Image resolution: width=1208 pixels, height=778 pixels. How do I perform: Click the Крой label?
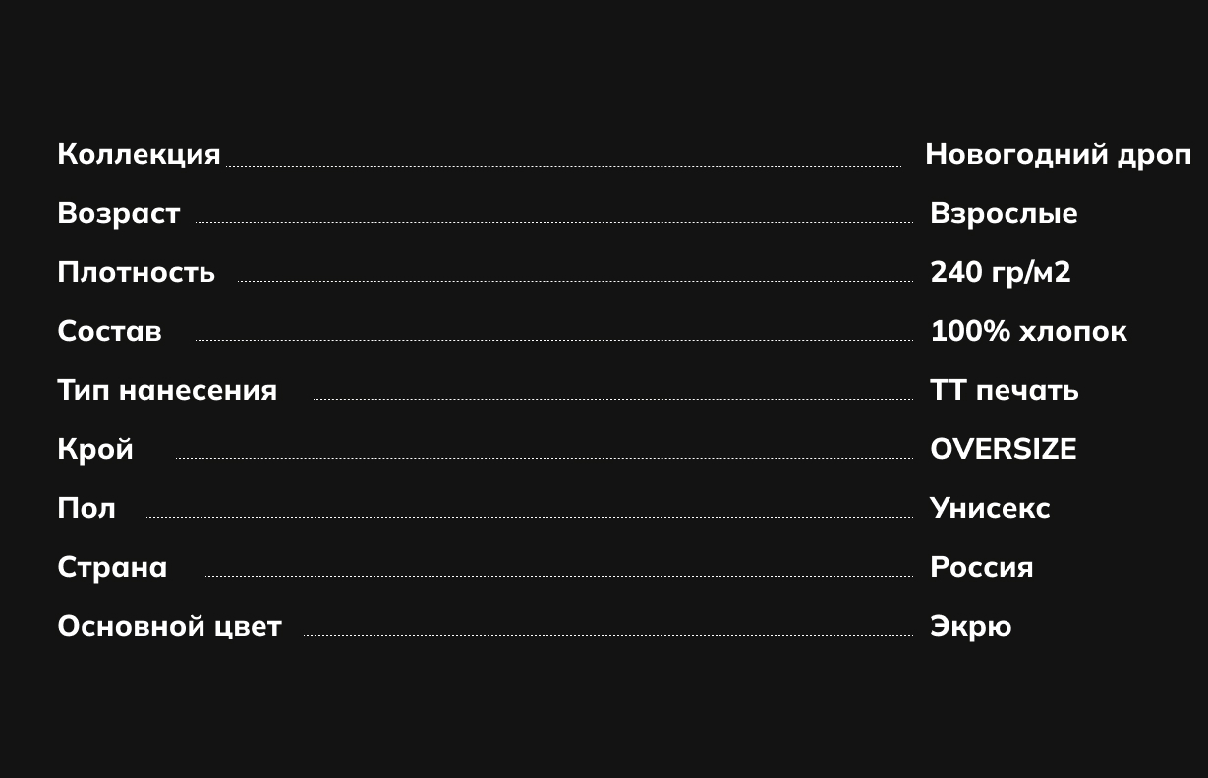pyautogui.click(x=95, y=449)
